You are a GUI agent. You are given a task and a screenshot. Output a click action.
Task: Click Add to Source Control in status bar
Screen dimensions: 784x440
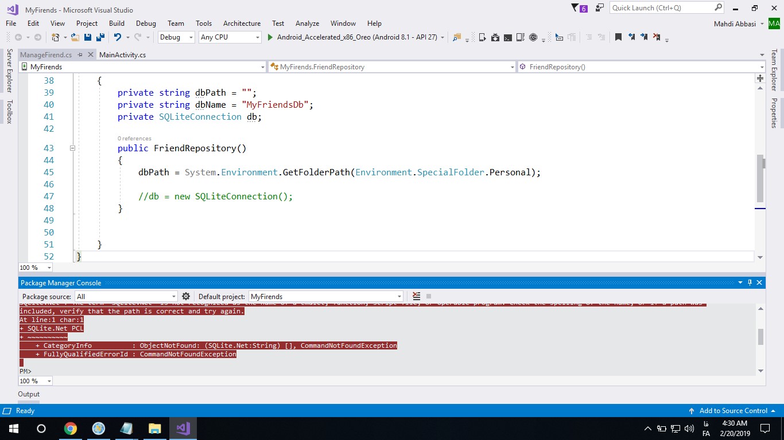(733, 411)
